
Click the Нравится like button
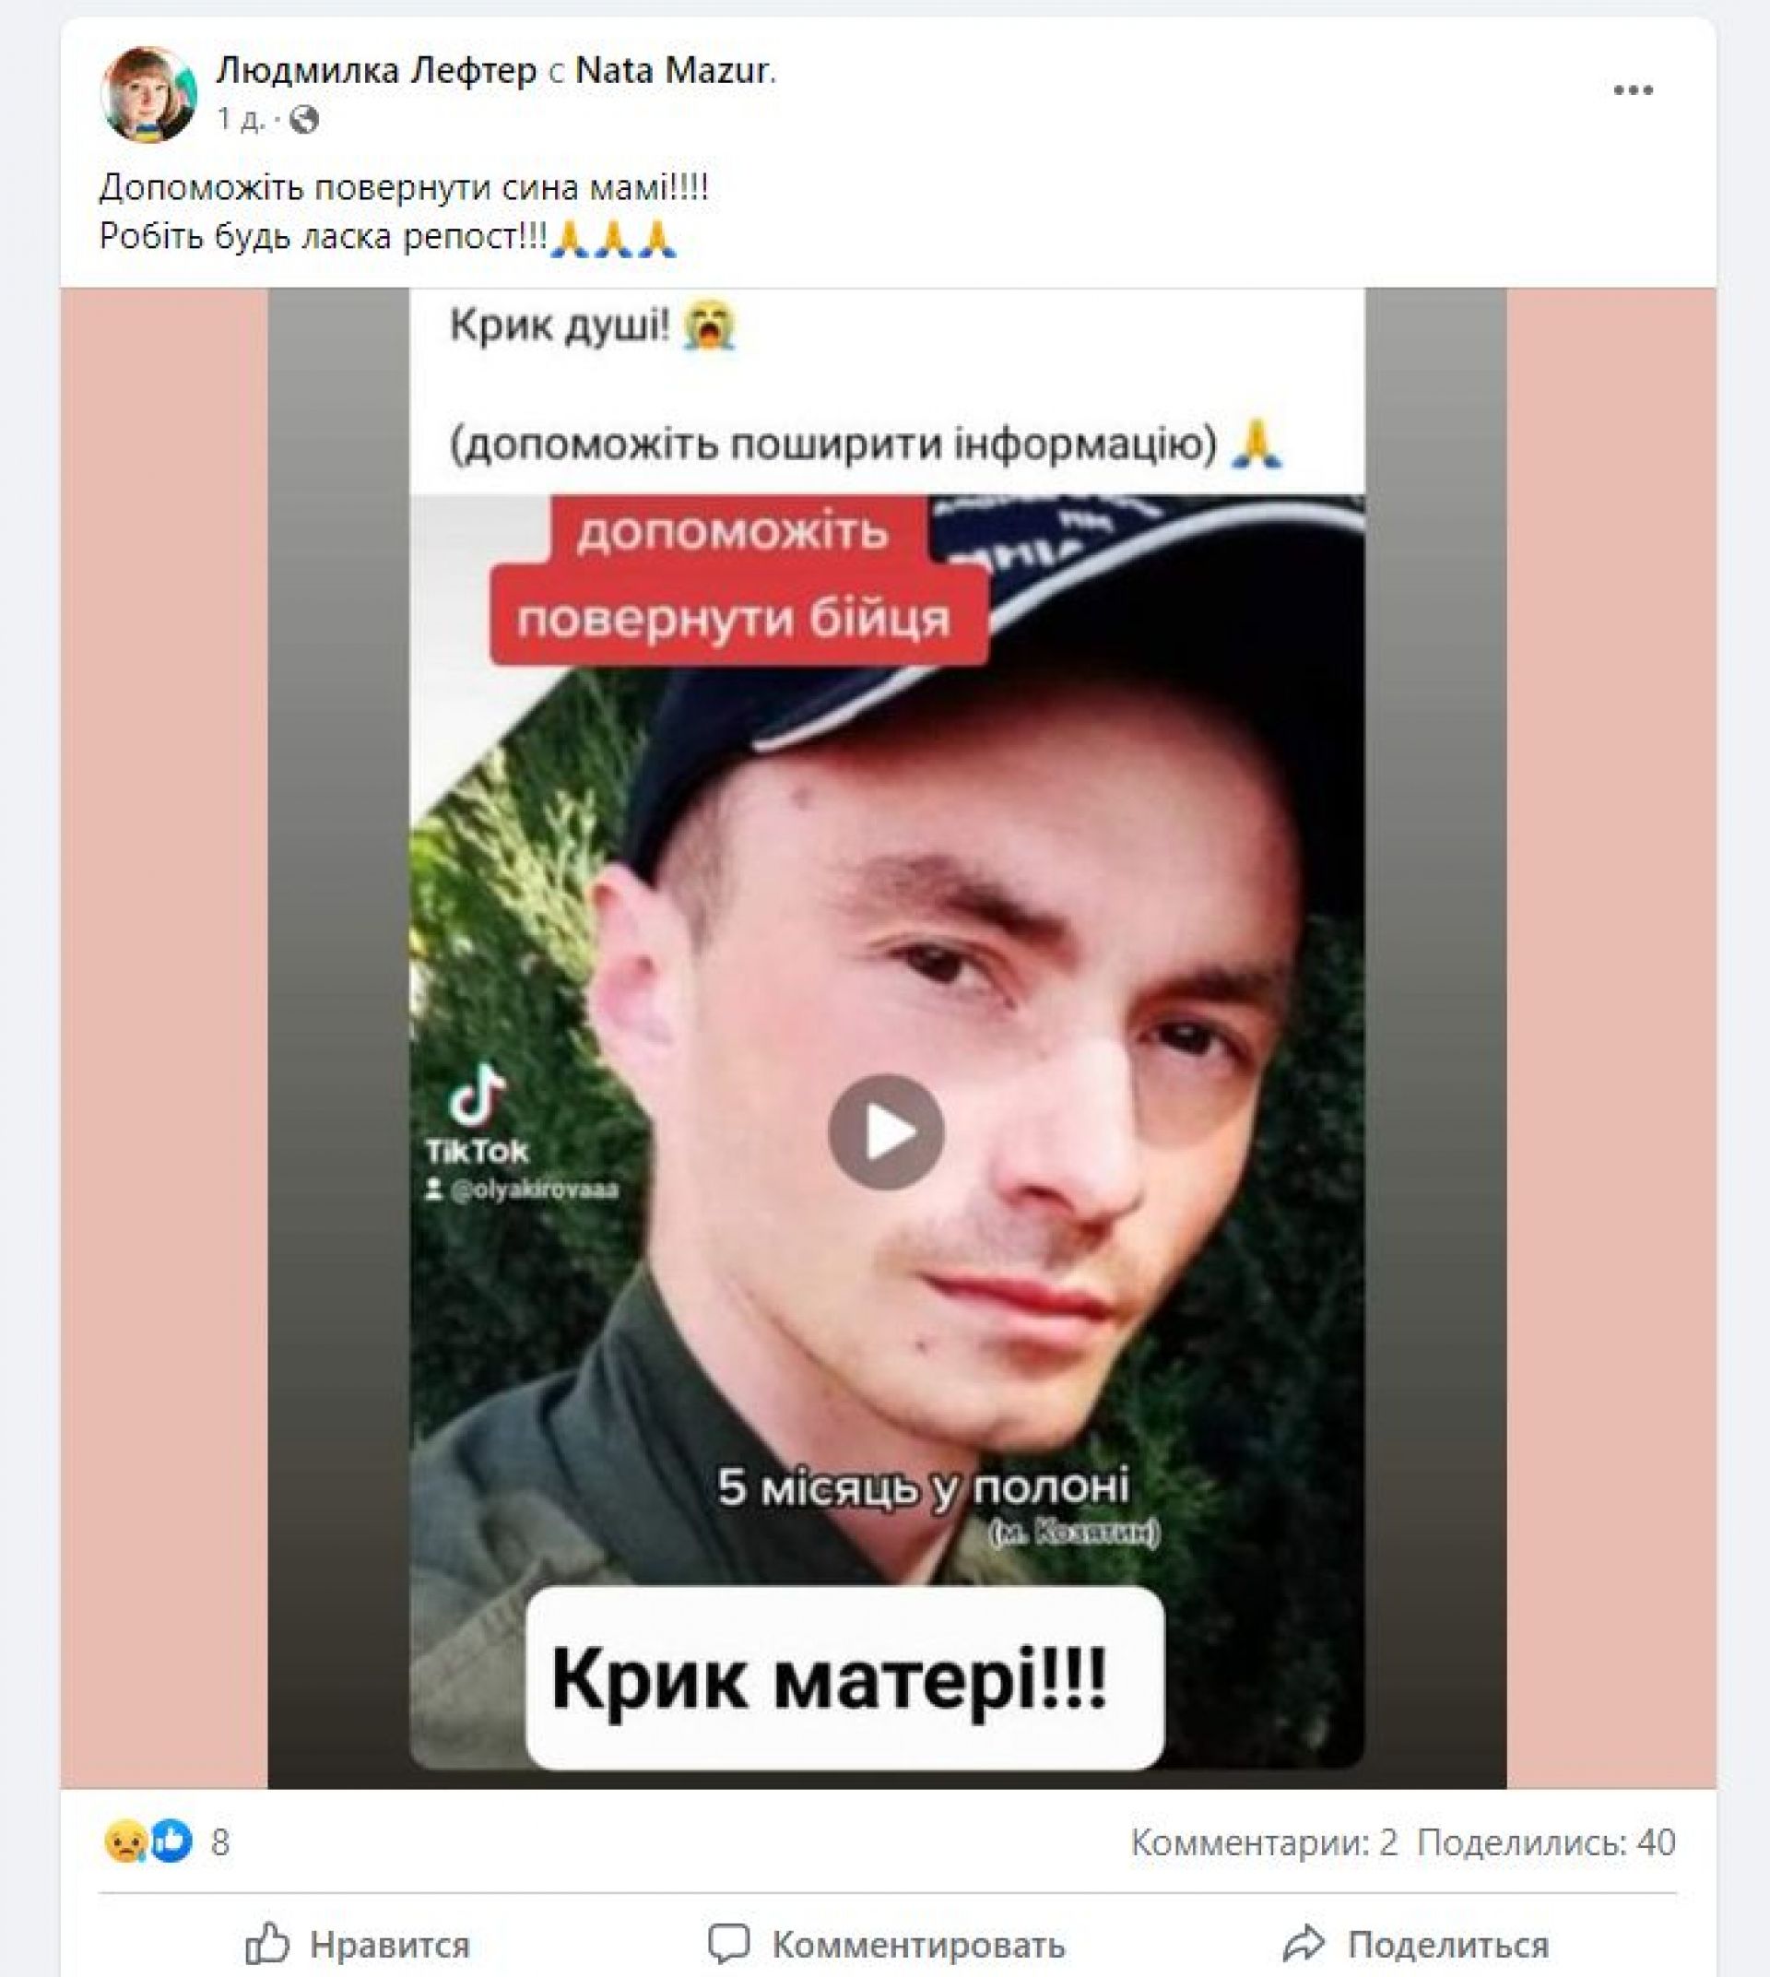pos(358,1944)
